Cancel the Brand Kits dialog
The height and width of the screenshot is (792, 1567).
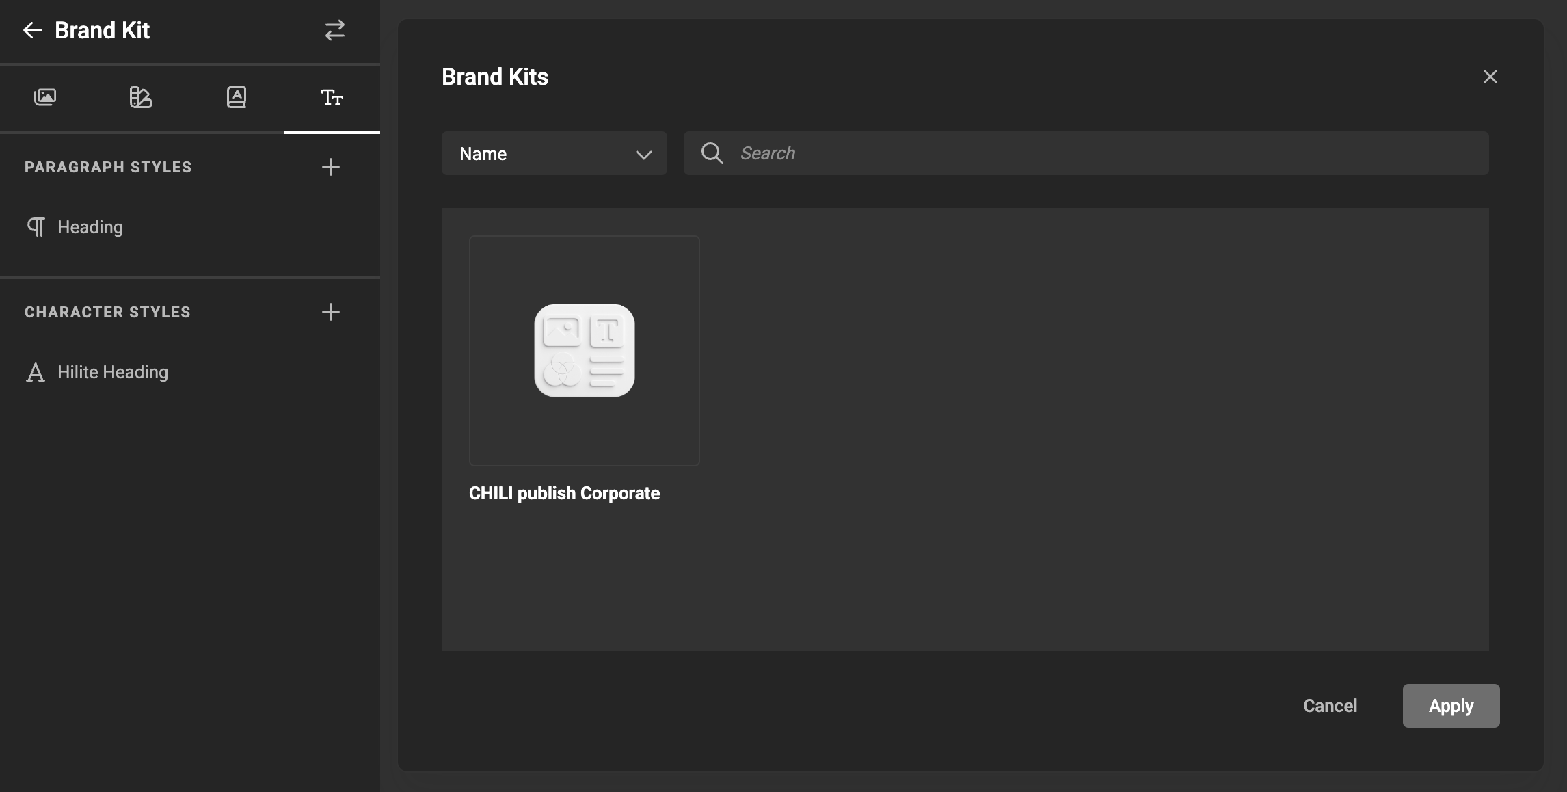pos(1330,706)
